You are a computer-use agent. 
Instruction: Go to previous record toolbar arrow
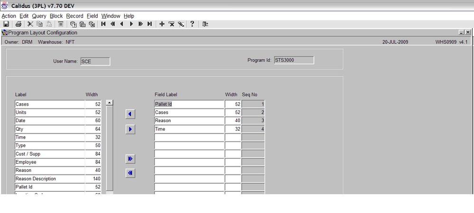point(122,24)
